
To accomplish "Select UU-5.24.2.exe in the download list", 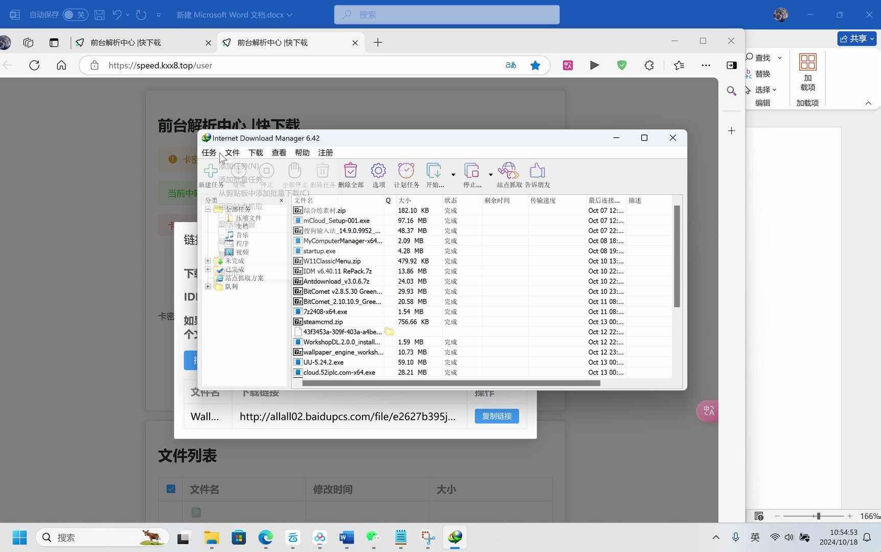I will [482, 362].
